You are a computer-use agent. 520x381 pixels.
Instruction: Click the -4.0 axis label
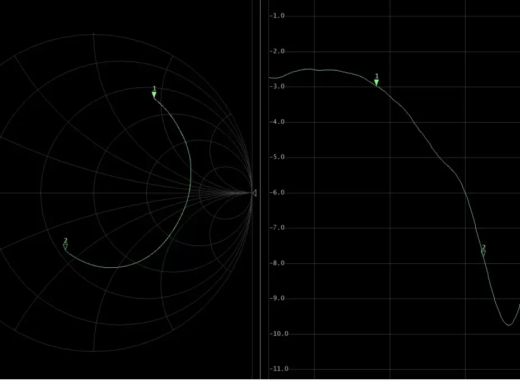tap(277, 122)
